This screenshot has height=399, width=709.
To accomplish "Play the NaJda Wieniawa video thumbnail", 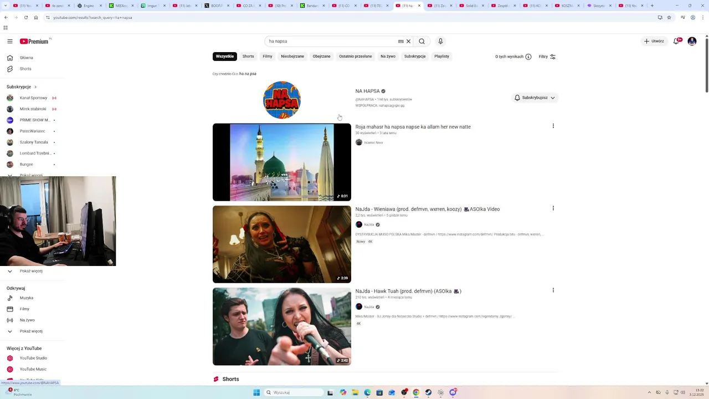I will pos(282,244).
